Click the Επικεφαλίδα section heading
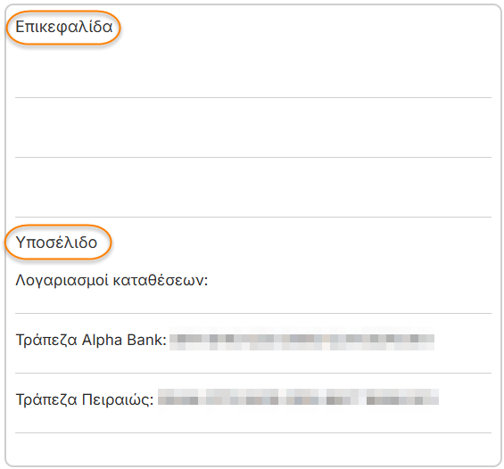Viewport: 504px width, 469px height. click(64, 27)
